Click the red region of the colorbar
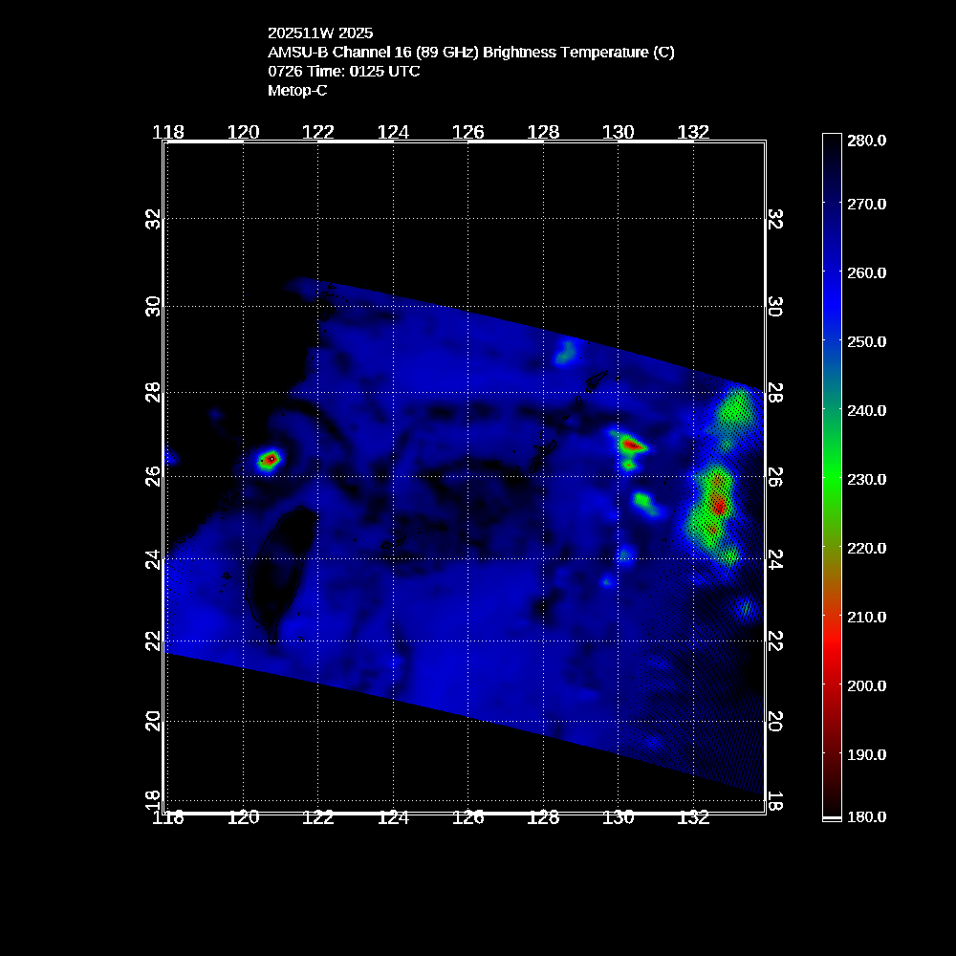This screenshot has width=956, height=956. (832, 650)
